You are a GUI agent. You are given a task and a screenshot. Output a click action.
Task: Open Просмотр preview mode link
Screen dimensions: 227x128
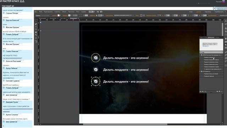(x=208, y=12)
